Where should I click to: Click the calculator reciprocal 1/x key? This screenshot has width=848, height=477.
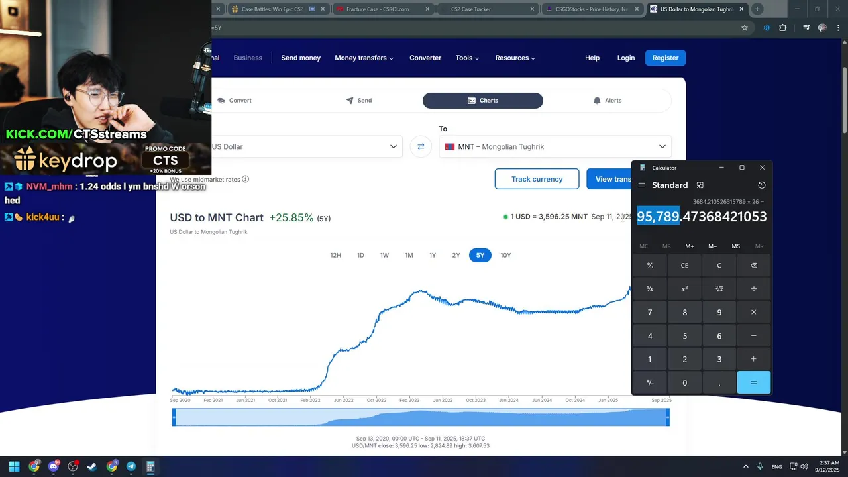pos(650,289)
